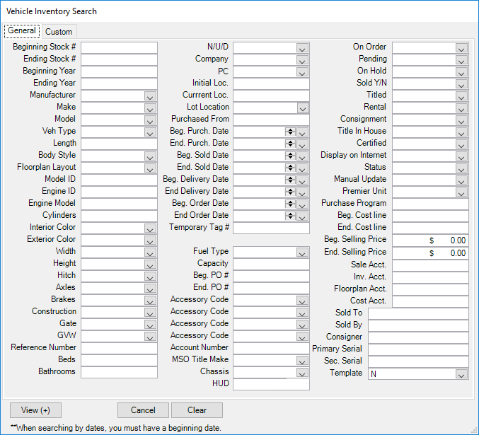Open the End Order Date calendar dropdown

tap(302, 216)
